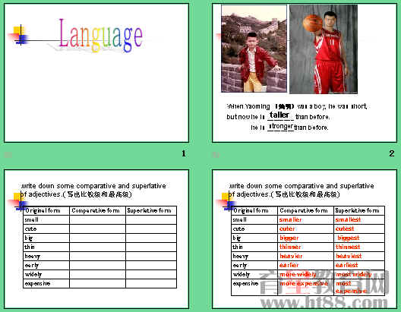Open slide 4 with red answer table
The image size is (401, 312).
305,239
